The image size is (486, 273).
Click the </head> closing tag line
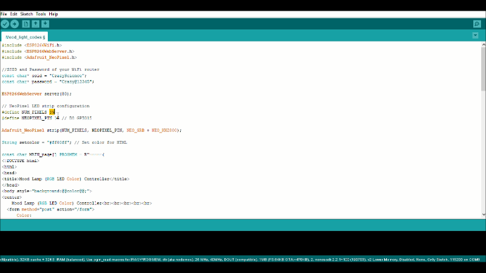(11, 185)
